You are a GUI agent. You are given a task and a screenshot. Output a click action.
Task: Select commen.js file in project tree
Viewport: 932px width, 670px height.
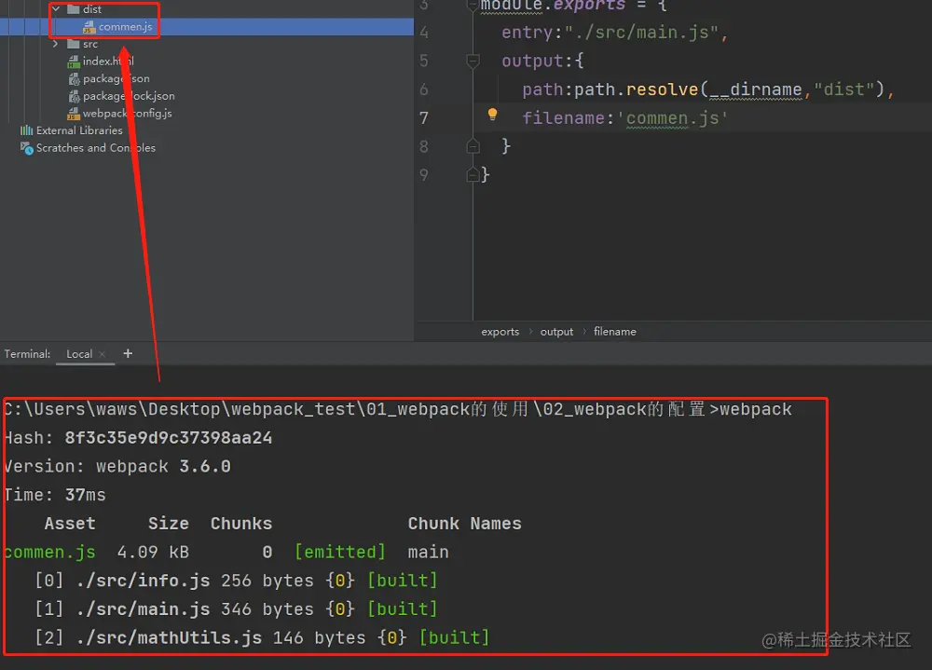point(126,27)
